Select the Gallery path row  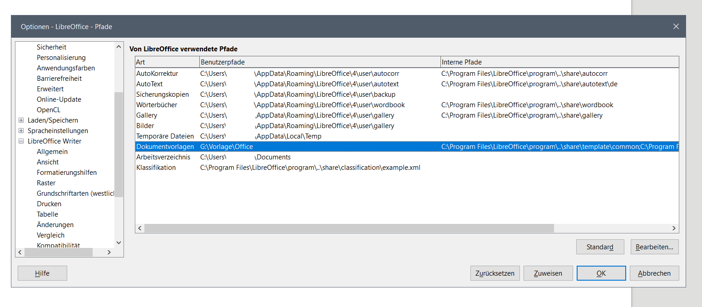click(x=407, y=115)
